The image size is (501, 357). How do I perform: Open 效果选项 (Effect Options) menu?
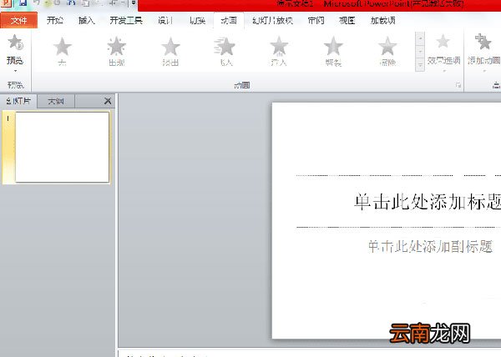(x=443, y=53)
